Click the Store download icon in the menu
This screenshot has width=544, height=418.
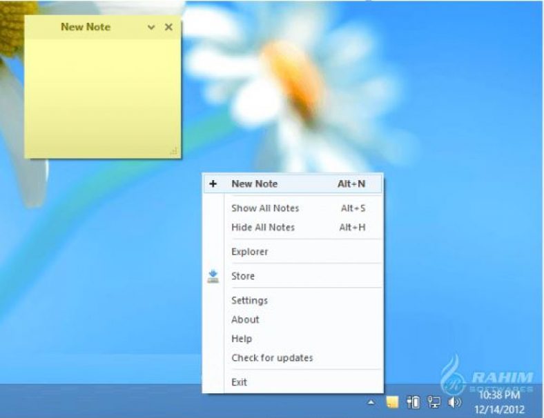(213, 277)
